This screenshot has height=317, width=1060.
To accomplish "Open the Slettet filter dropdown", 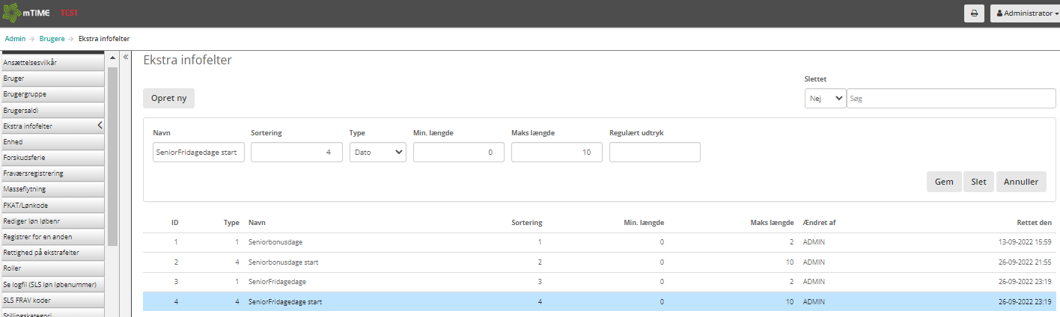I will pyautogui.click(x=825, y=99).
